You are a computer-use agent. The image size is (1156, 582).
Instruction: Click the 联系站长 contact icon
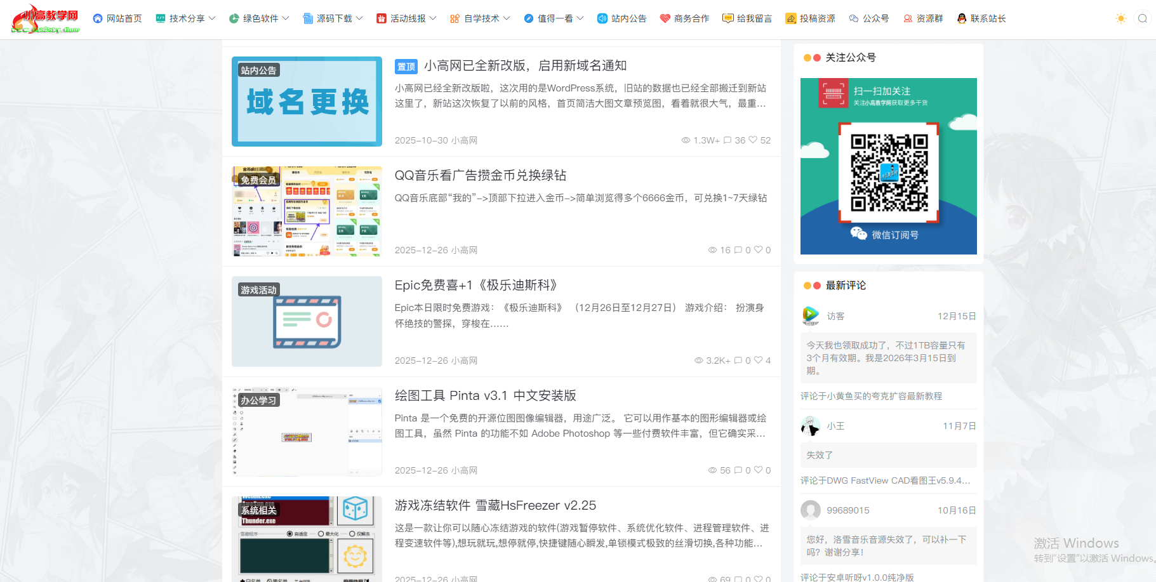coord(962,18)
